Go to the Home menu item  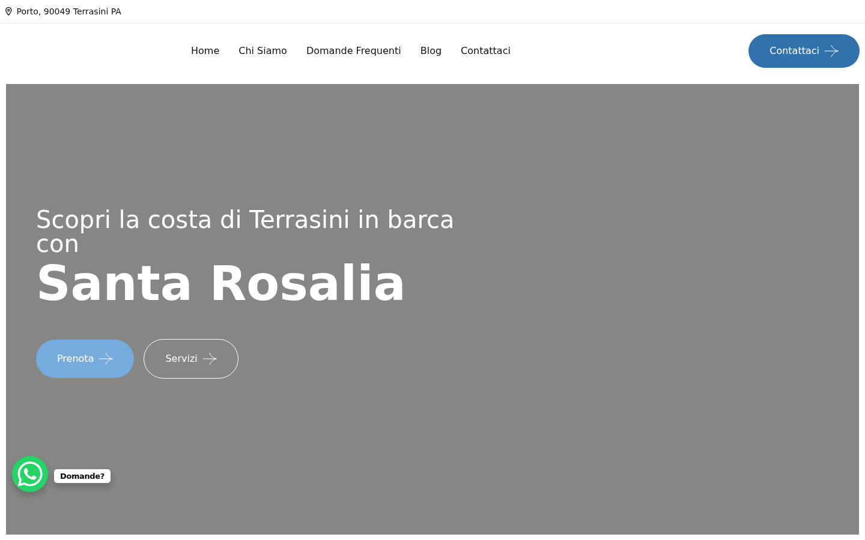(205, 51)
